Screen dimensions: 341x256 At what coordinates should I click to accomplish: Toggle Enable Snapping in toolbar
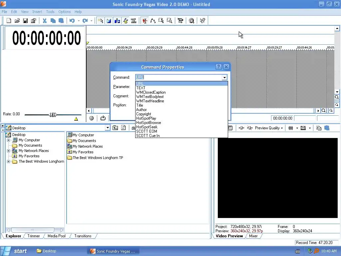(x=101, y=21)
